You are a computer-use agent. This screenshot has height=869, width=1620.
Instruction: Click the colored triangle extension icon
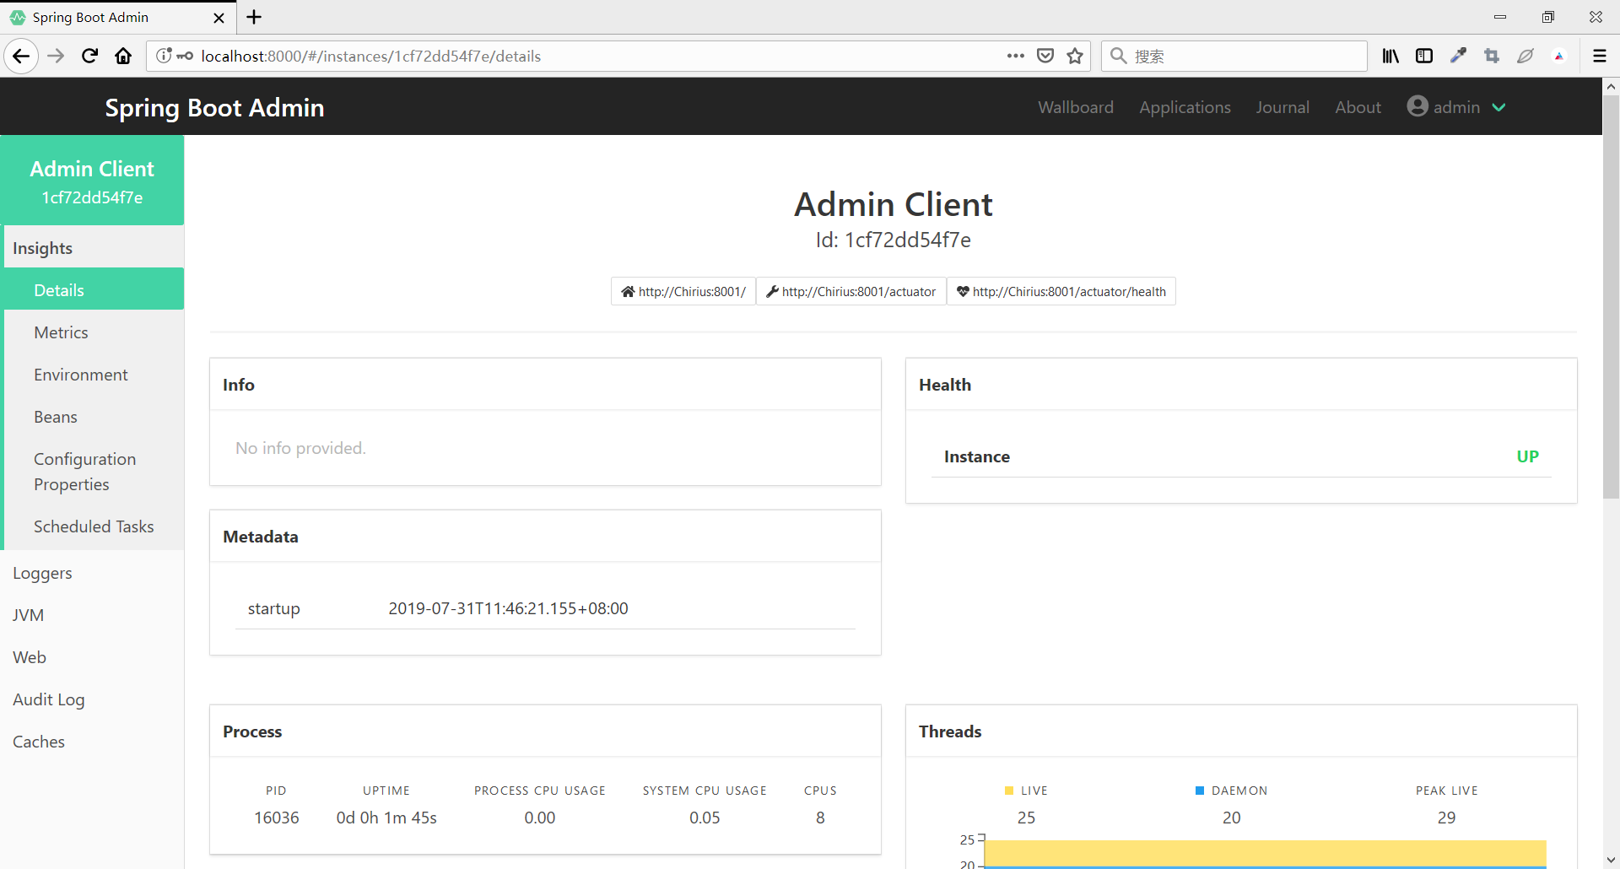(1559, 57)
